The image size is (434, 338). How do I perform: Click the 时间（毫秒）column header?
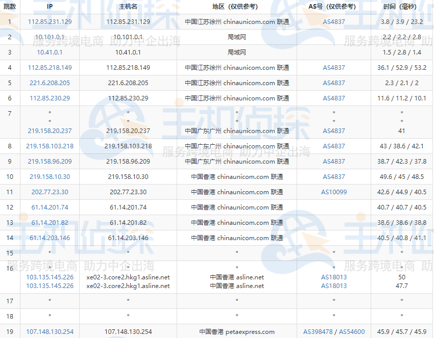pos(401,7)
